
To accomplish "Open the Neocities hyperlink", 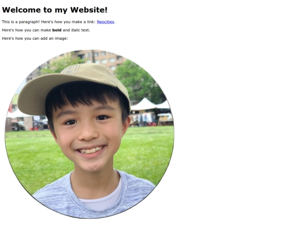I will pos(105,22).
